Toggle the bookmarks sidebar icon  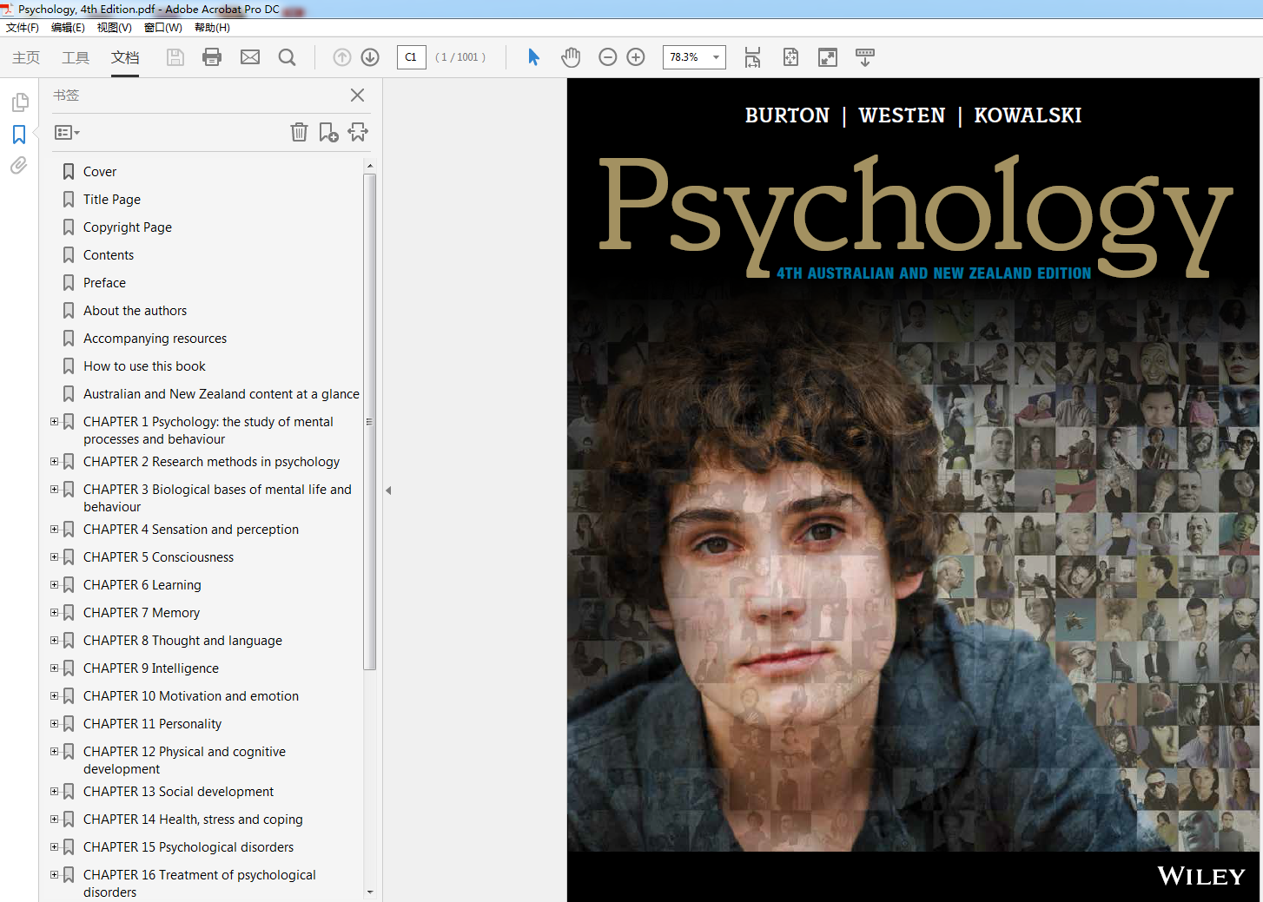pyautogui.click(x=19, y=135)
